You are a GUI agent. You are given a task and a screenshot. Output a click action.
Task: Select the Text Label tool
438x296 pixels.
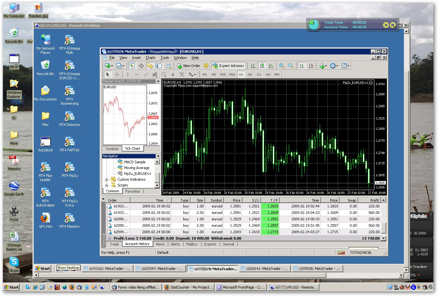click(x=182, y=74)
